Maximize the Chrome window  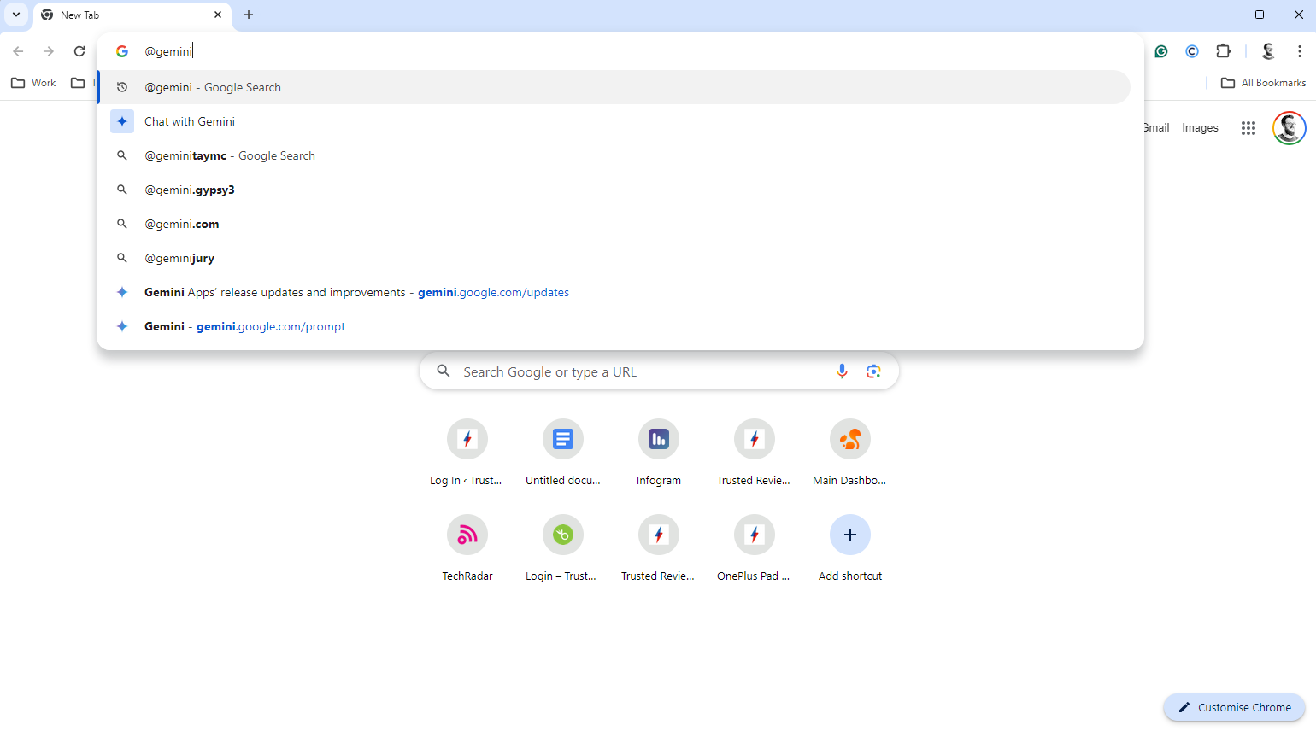click(x=1260, y=15)
